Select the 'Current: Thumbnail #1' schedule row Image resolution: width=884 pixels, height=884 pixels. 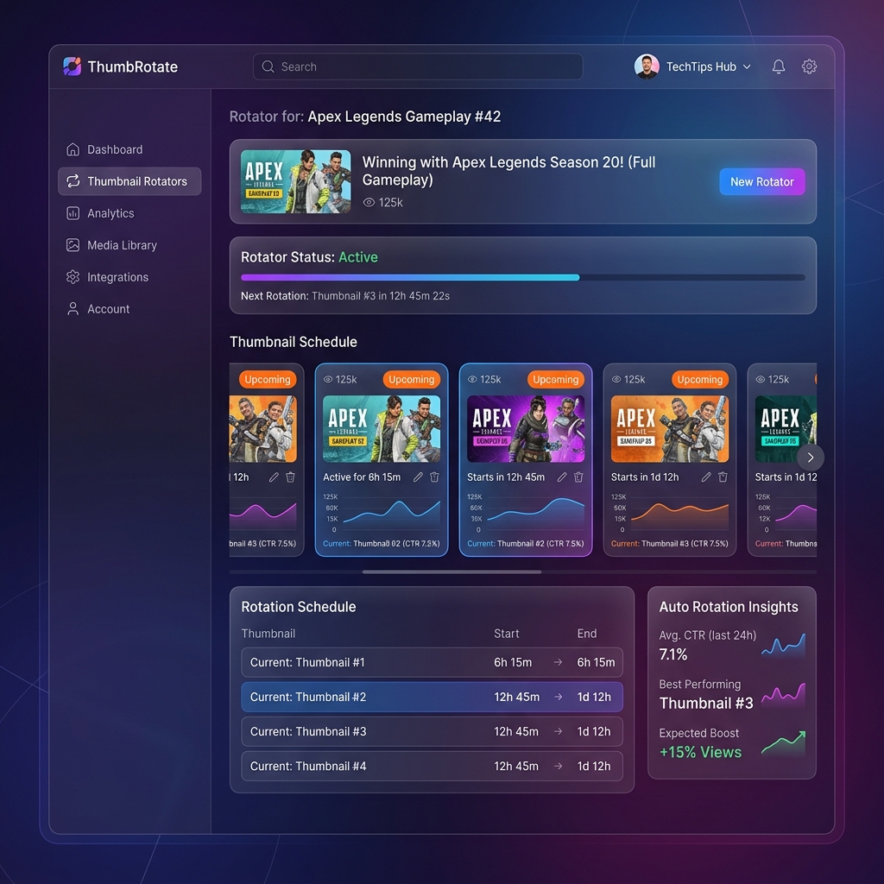(432, 662)
